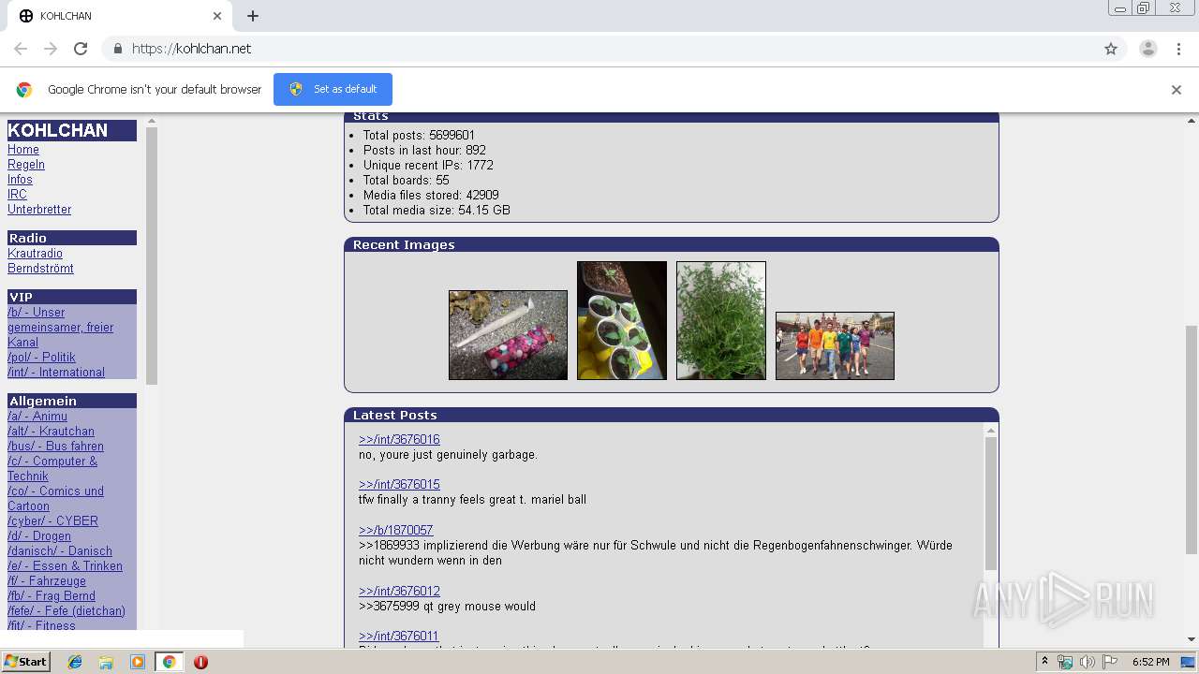Open the media player taskbar icon
This screenshot has width=1199, height=674.
pos(138,662)
